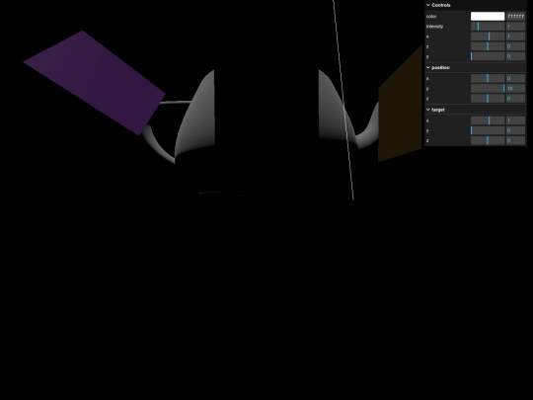The image size is (533, 400).
Task: Adjust the position y slider
Action: (488, 89)
